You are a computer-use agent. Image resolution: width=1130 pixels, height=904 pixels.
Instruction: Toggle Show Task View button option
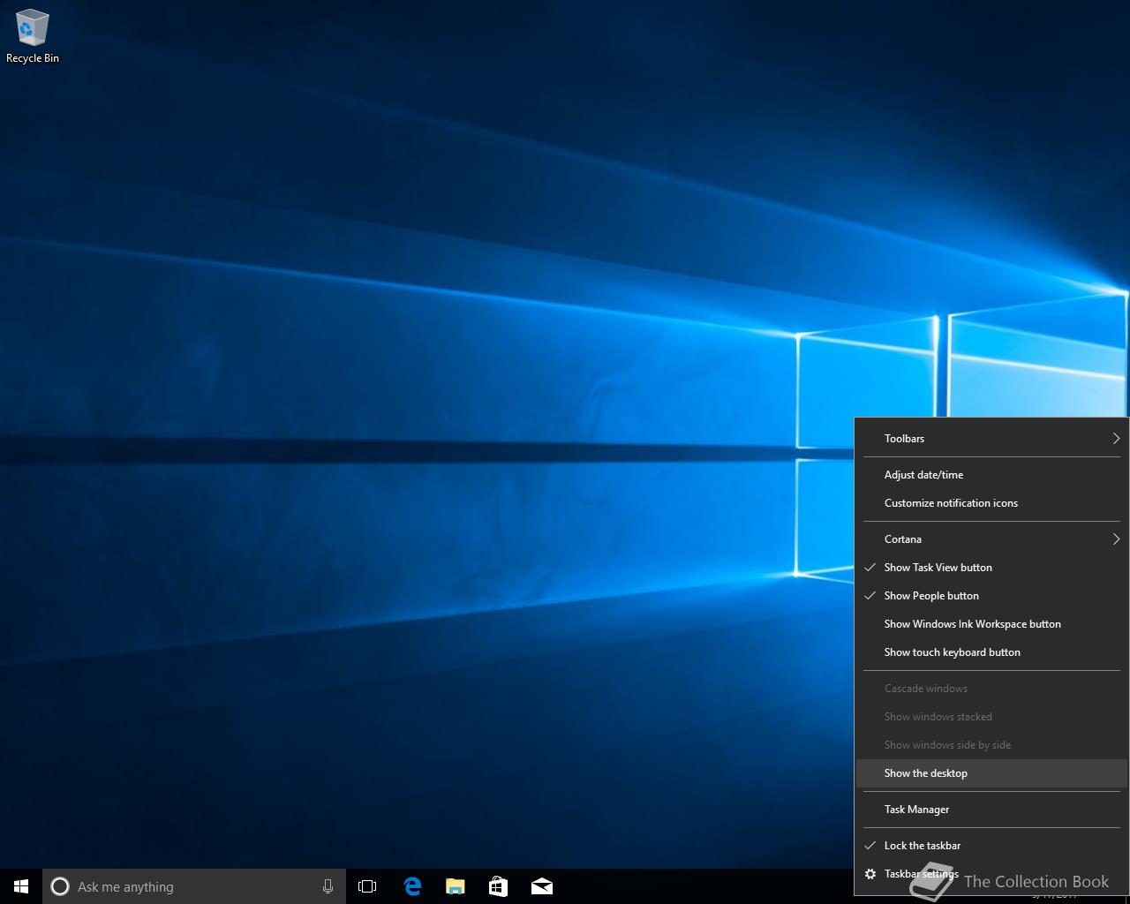(x=991, y=568)
